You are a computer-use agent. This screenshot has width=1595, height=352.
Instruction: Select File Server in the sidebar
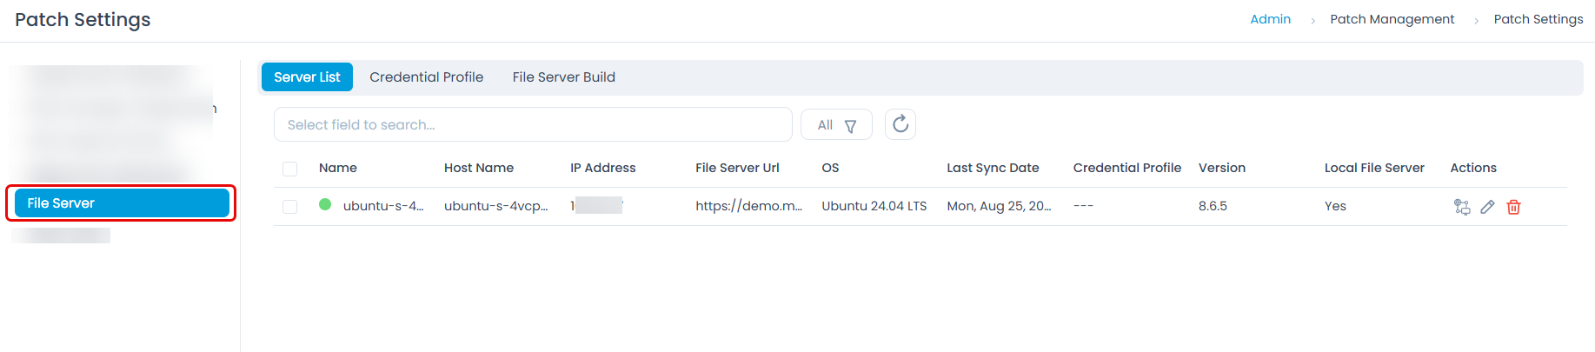(x=122, y=203)
